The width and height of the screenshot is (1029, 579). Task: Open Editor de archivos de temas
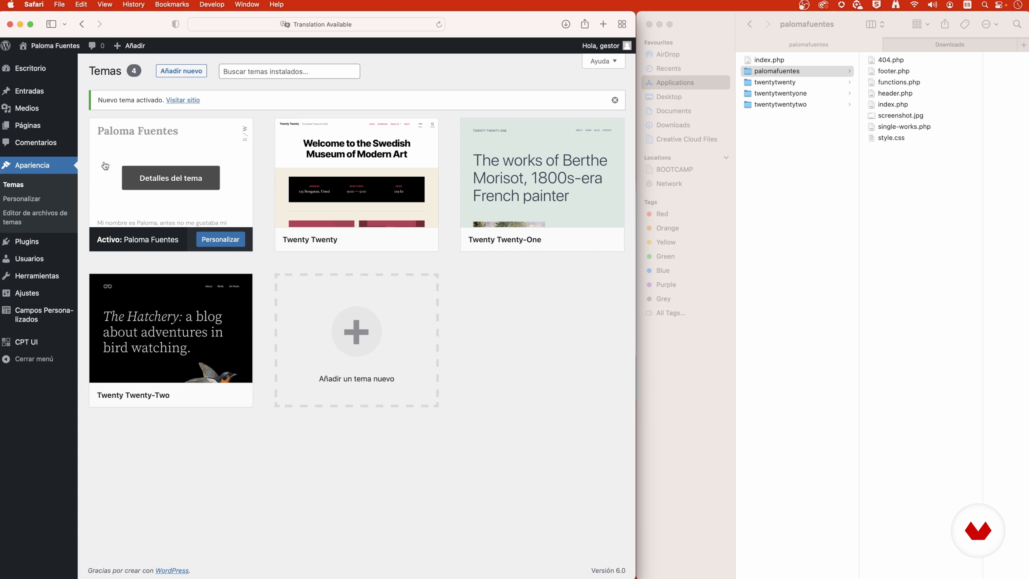coord(35,217)
